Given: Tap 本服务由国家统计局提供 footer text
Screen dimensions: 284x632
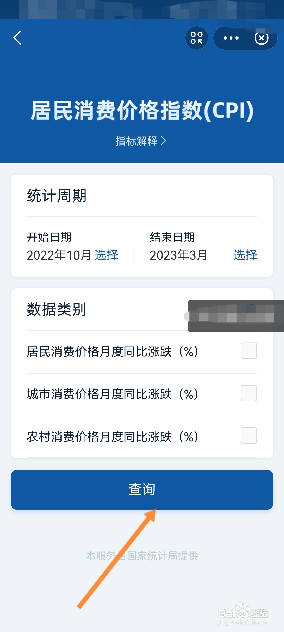Looking at the screenshot, I should pyautogui.click(x=142, y=556).
